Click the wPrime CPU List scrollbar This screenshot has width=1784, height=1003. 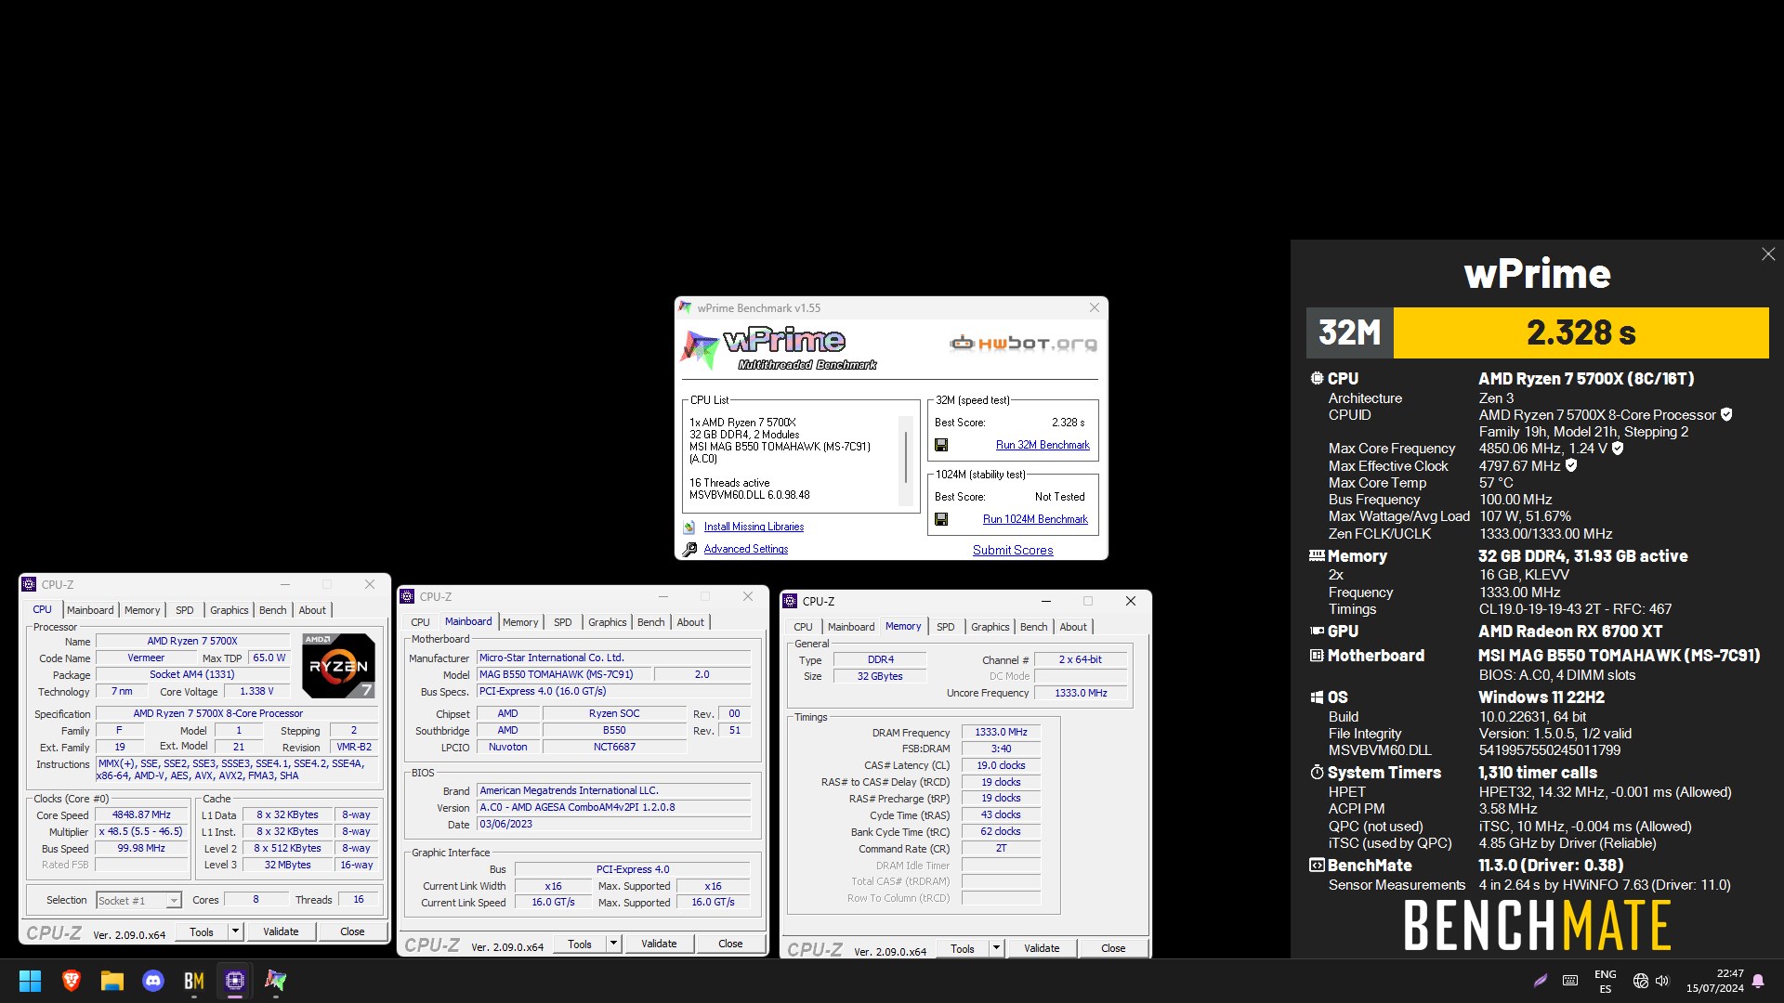point(906,462)
